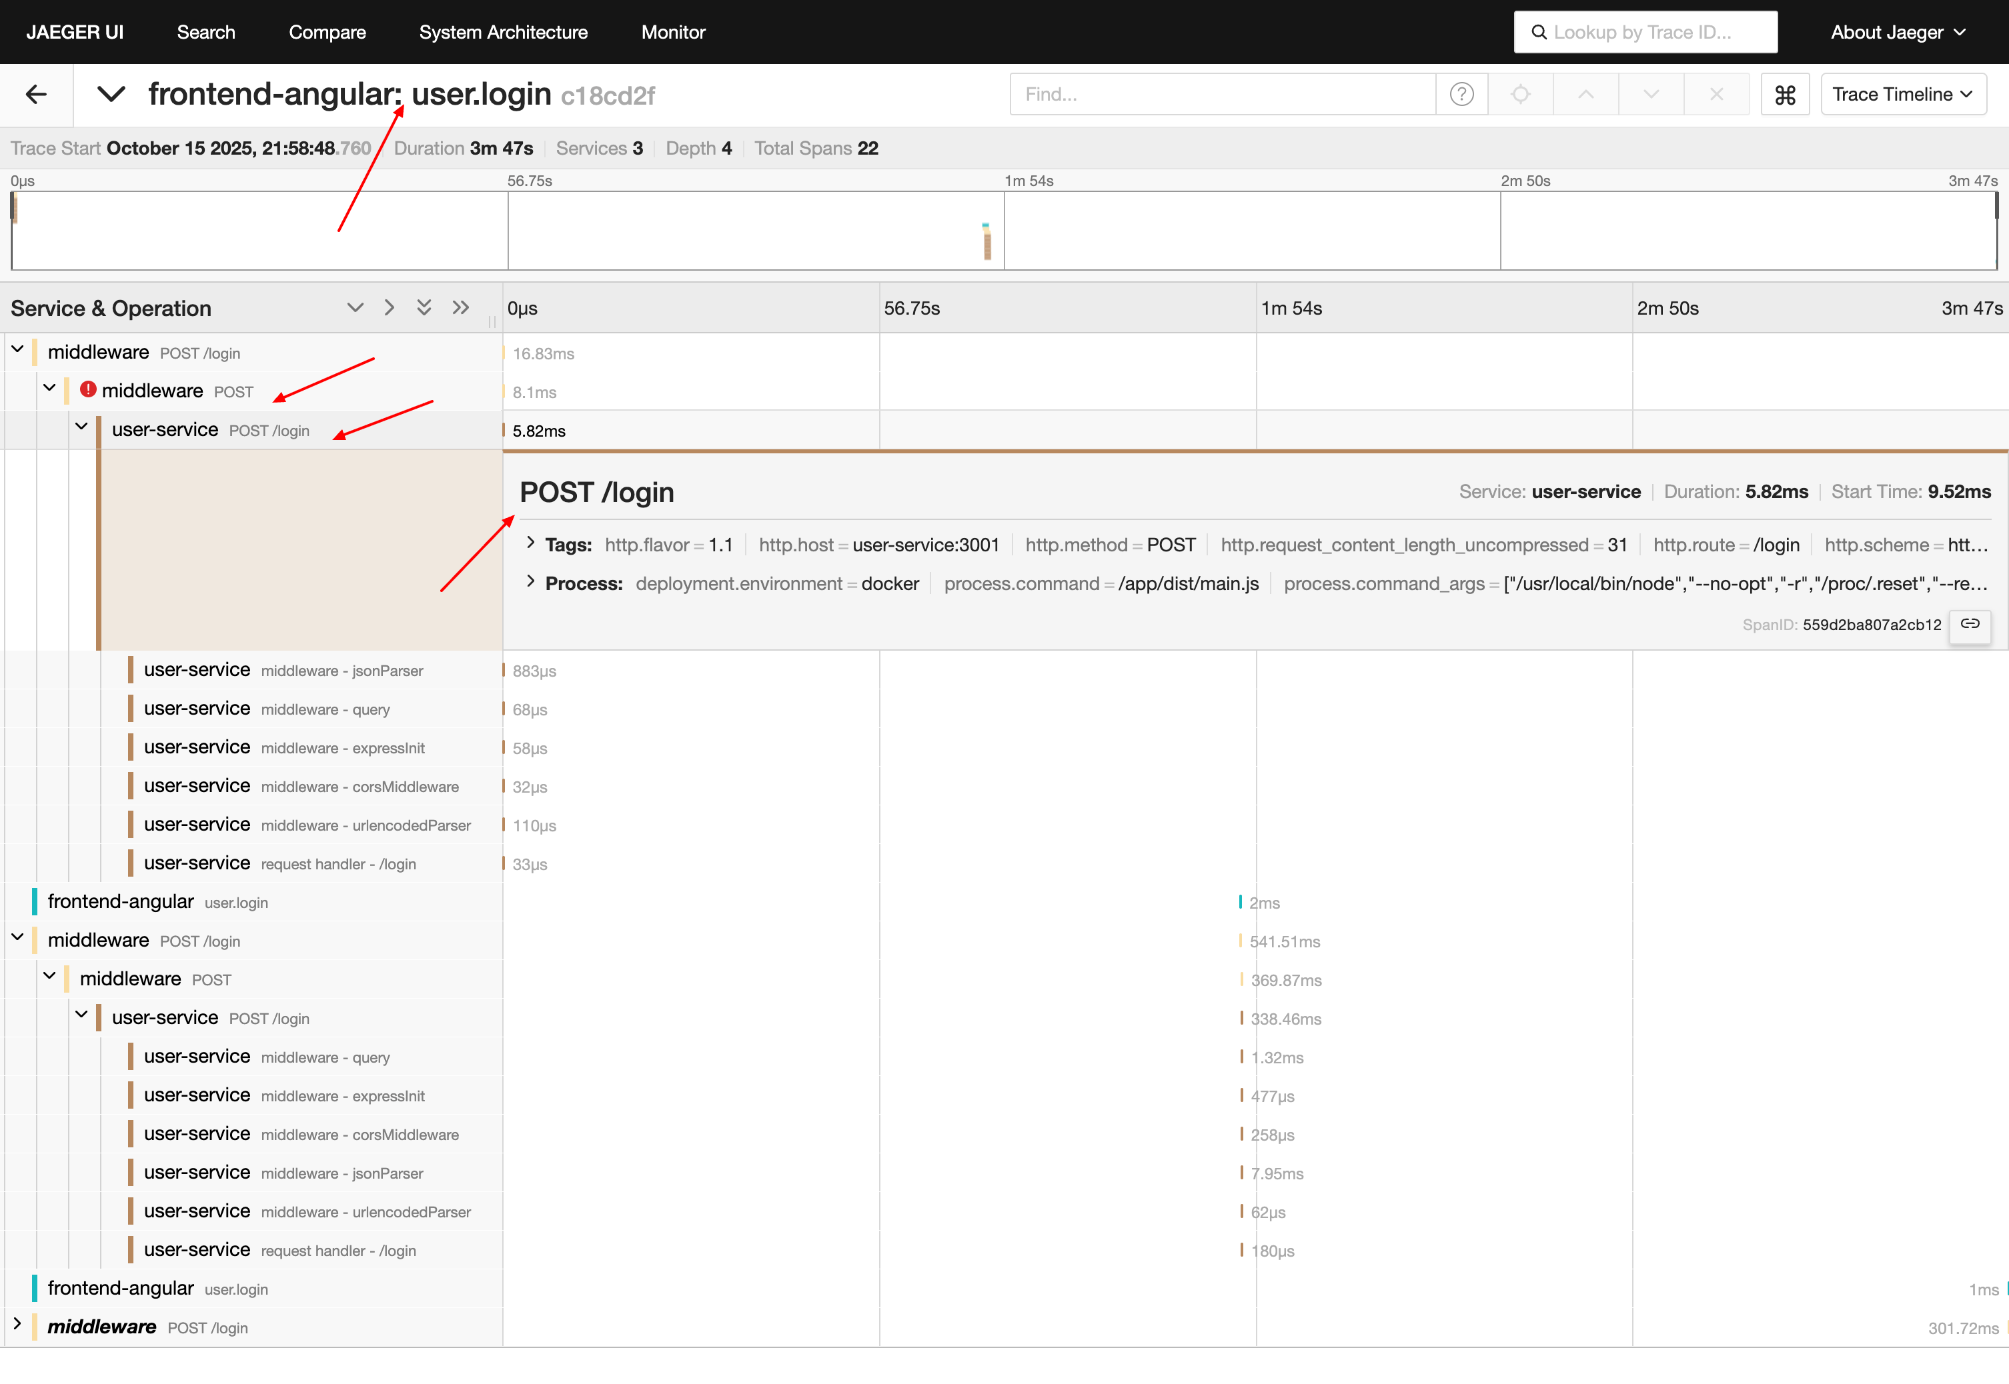Click the red error icon on middleware POST
The width and height of the screenshot is (2009, 1384).
[x=87, y=390]
